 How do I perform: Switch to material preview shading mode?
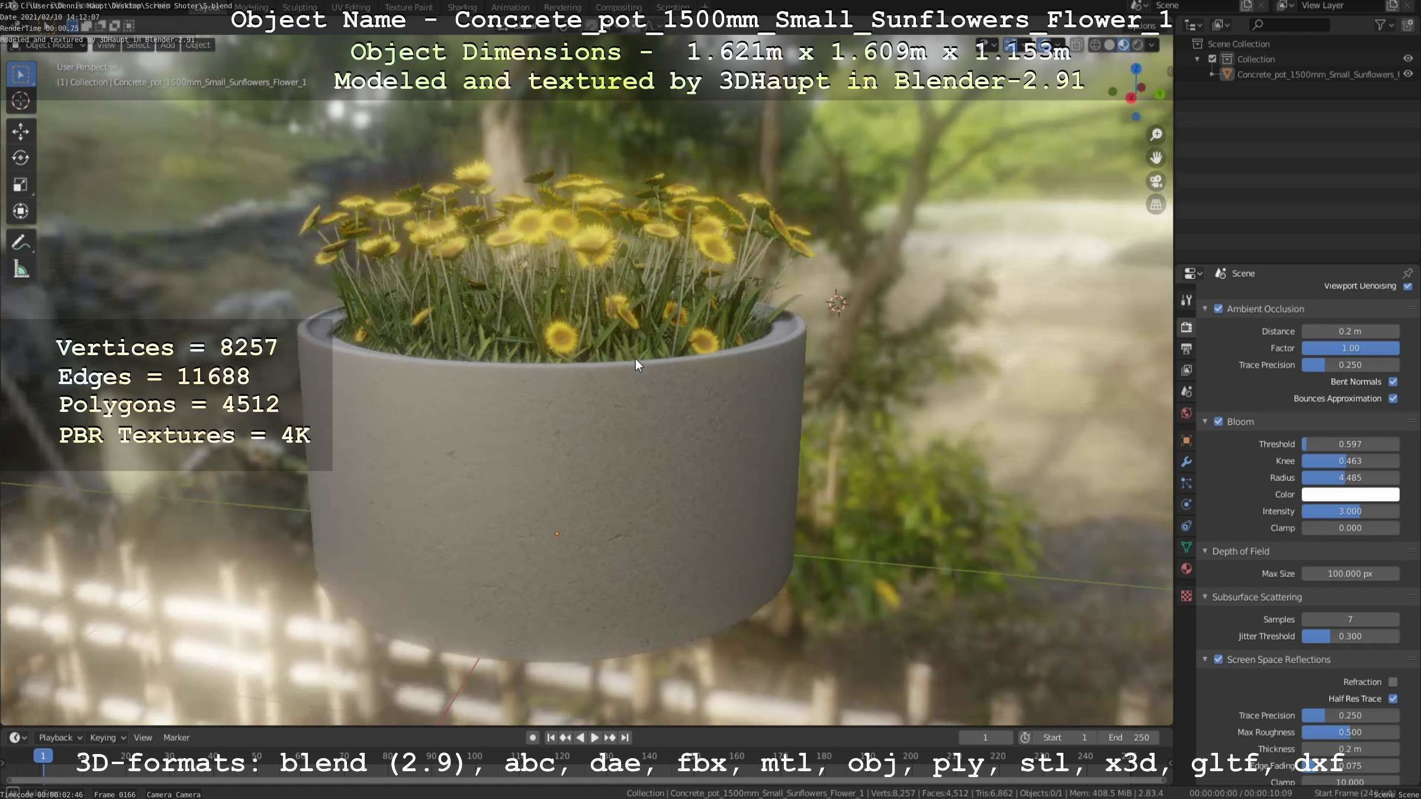pyautogui.click(x=1123, y=44)
